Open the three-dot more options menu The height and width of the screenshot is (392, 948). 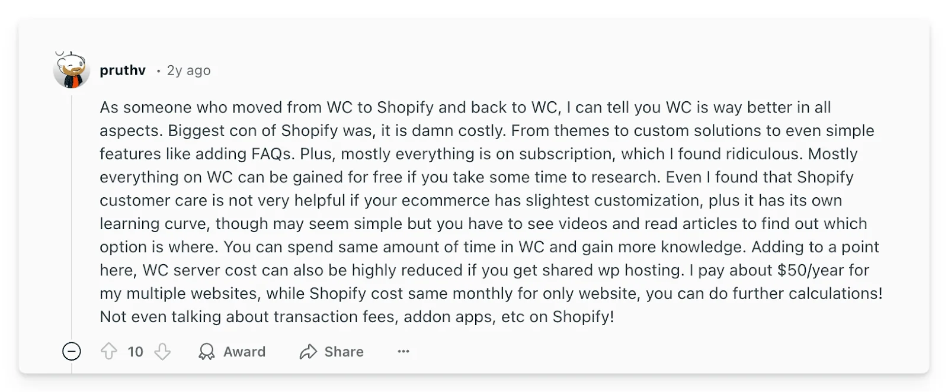[x=403, y=352]
